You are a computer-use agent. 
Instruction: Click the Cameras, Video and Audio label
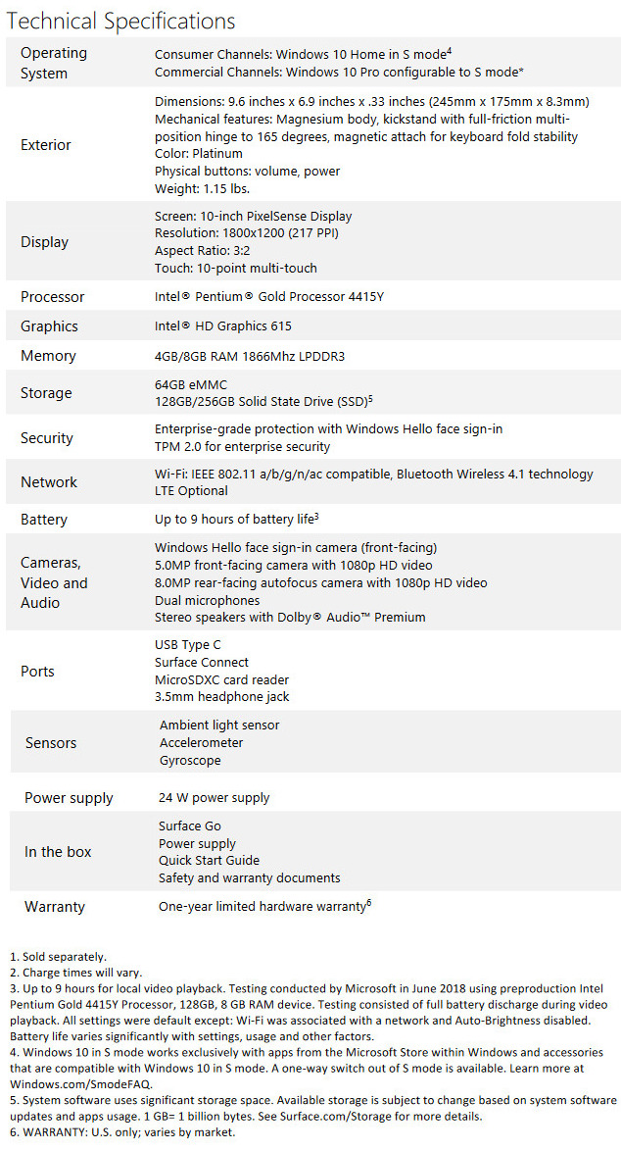click(54, 582)
